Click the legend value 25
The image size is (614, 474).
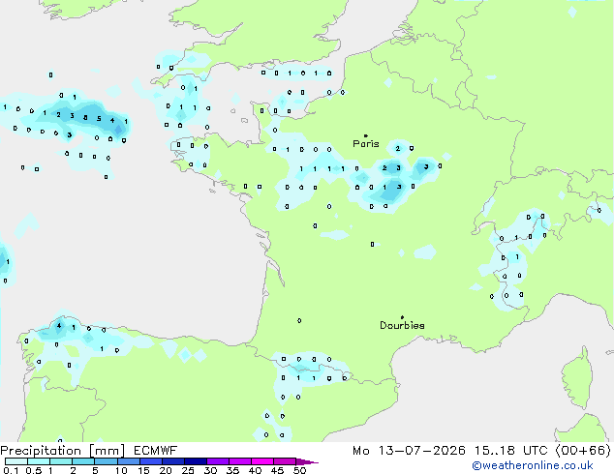188,470
